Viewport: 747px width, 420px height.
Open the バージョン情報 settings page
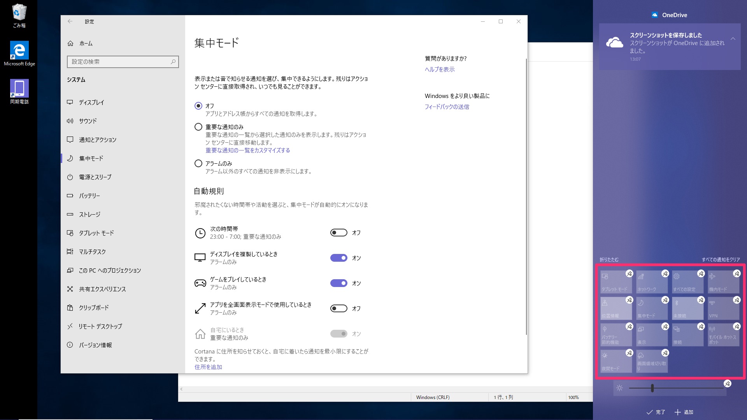pos(123,345)
